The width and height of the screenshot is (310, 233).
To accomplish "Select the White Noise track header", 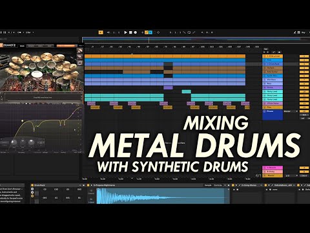I will click(x=273, y=103).
